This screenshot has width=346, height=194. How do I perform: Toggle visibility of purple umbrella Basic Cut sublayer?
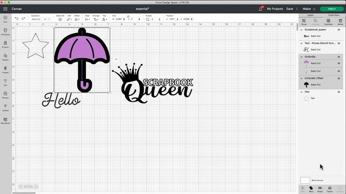pyautogui.click(x=339, y=64)
